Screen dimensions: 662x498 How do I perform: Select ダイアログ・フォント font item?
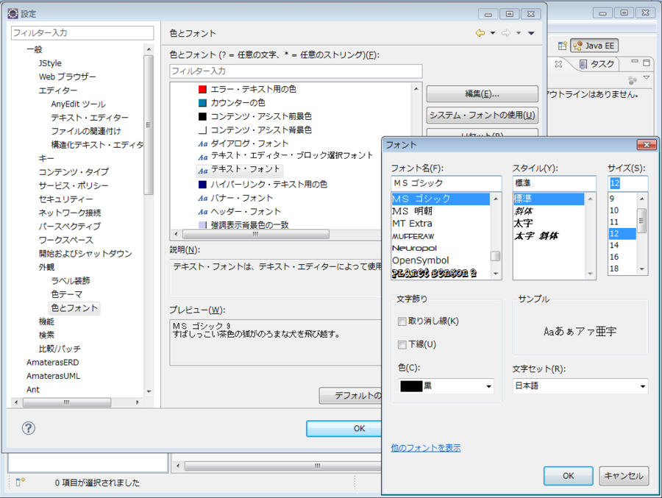[243, 143]
